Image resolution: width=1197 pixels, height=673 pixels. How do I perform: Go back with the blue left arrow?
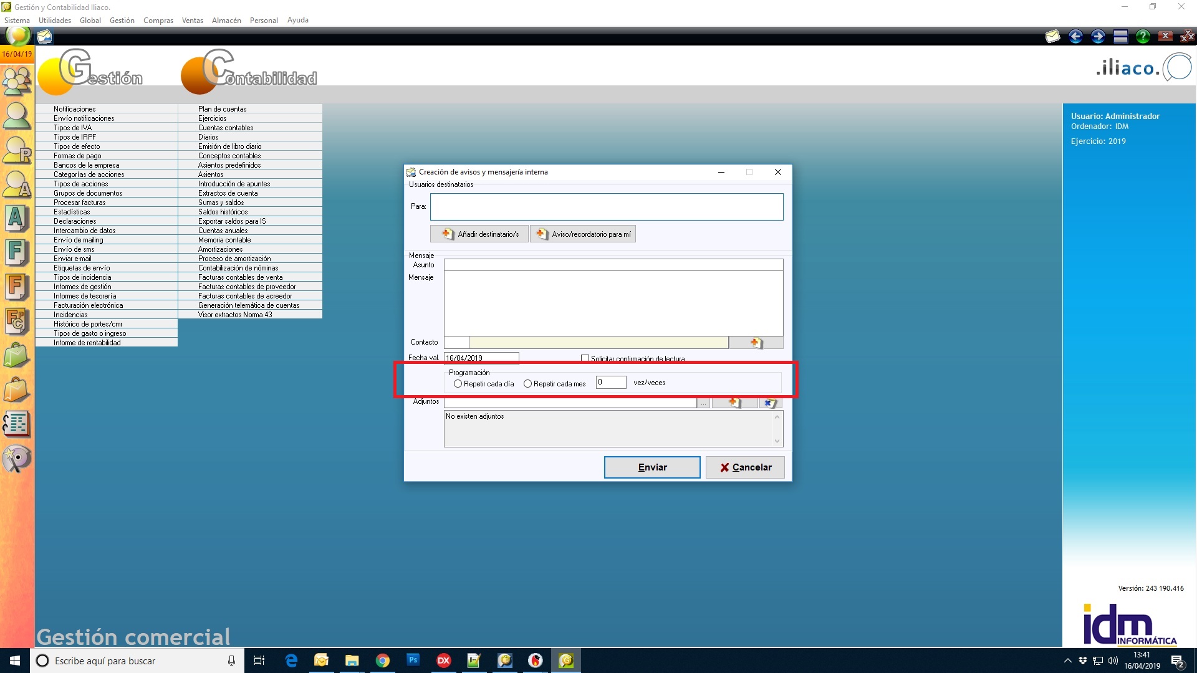[x=1075, y=36]
